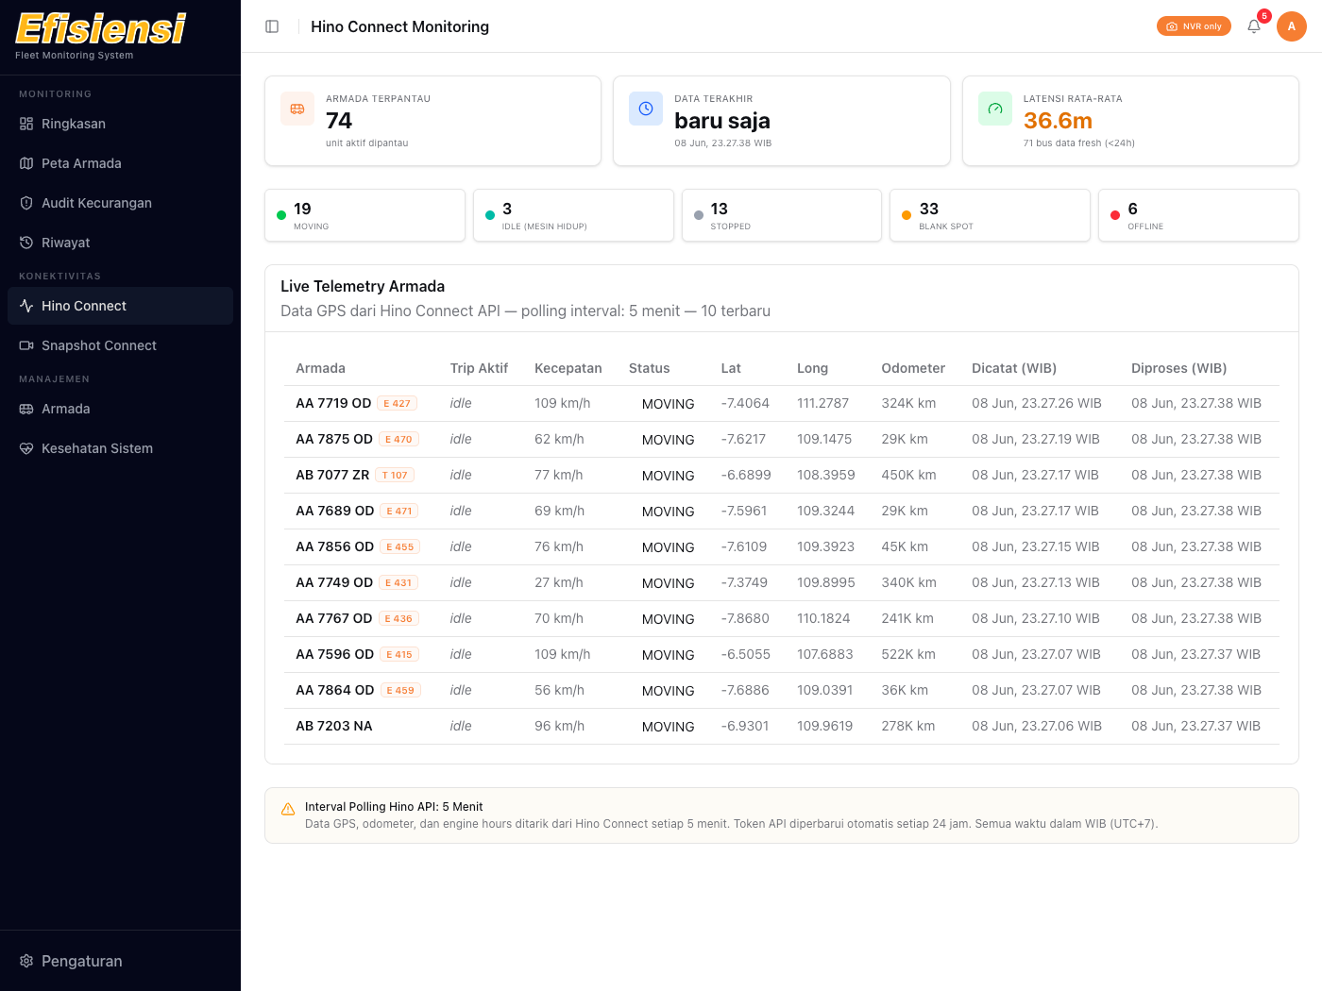
Task: Open the Riwayat menu item
Action: [x=120, y=243]
